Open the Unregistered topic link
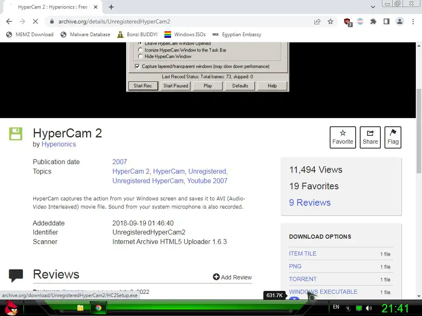 pyautogui.click(x=207, y=171)
